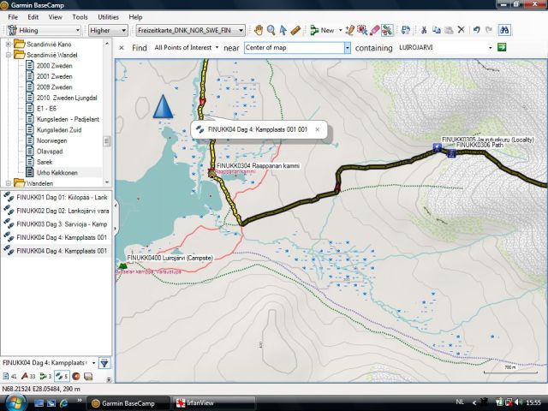Image resolution: width=548 pixels, height=411 pixels.
Task: Activate the Measure ruler tool
Action: tap(295, 30)
